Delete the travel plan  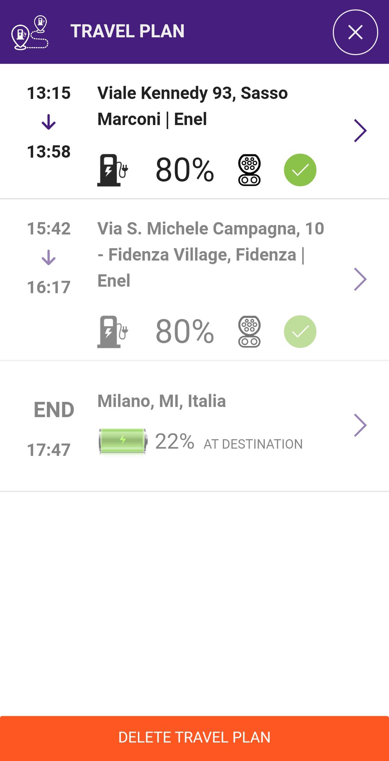coord(194,738)
